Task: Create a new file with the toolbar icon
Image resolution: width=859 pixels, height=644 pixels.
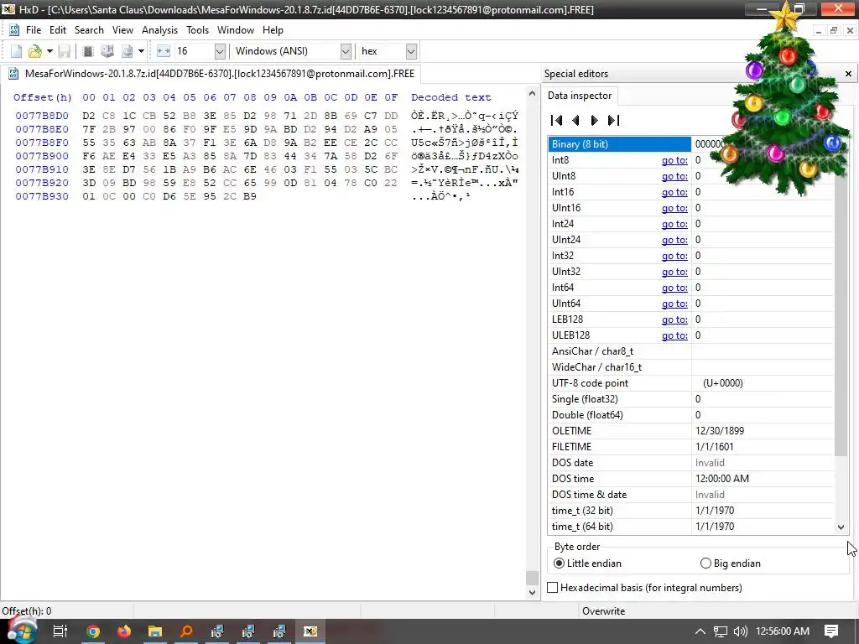Action: (17, 51)
